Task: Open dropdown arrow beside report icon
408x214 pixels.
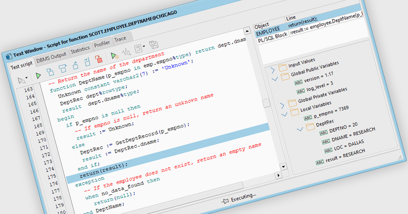Action: point(144,47)
